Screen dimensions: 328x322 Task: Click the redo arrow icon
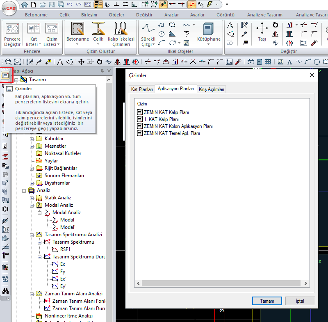79,5
